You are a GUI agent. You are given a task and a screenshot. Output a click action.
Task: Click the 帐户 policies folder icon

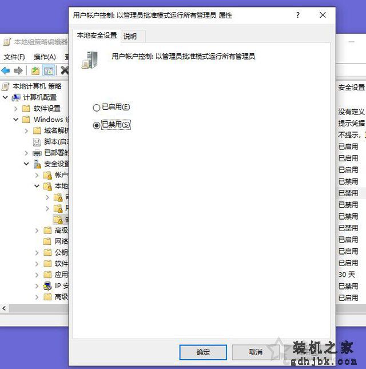[47, 175]
